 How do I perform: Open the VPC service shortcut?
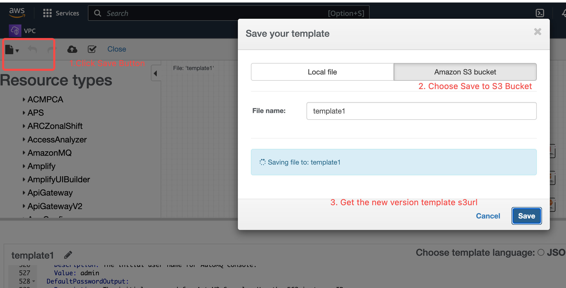(22, 31)
